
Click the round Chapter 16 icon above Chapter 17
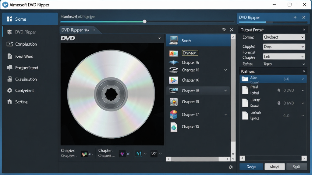pos(173,102)
